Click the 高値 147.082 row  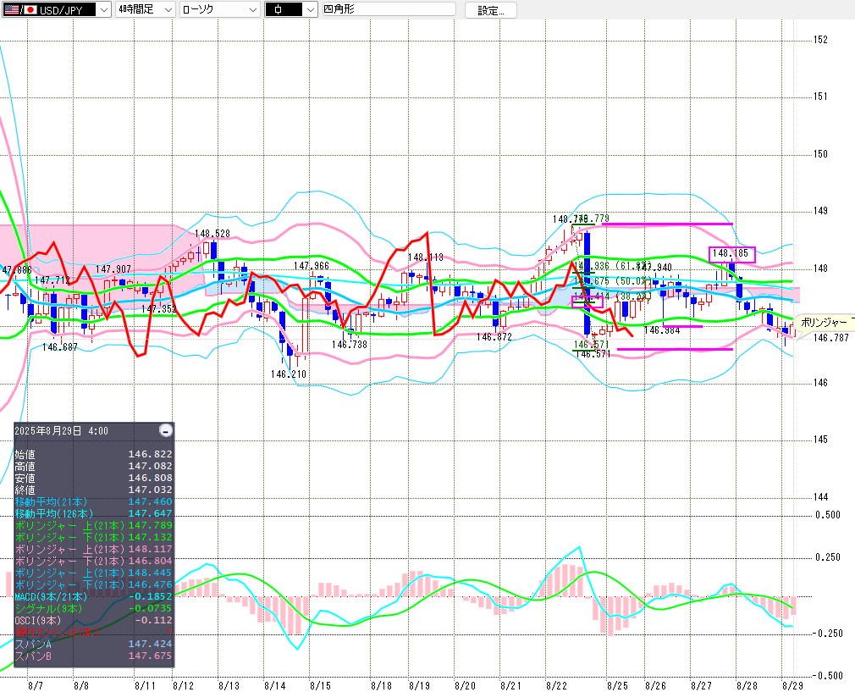pos(93,466)
